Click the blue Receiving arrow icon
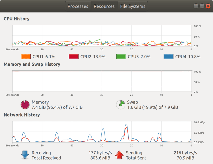The image size is (213, 164). [x=25, y=155]
